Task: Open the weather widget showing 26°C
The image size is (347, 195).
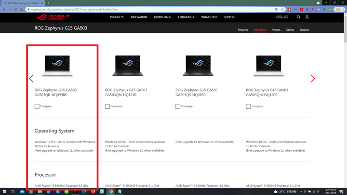Action: coord(285,192)
